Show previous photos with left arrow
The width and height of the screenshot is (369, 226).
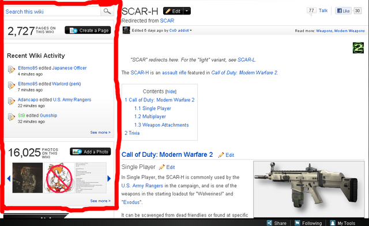coord(9,179)
